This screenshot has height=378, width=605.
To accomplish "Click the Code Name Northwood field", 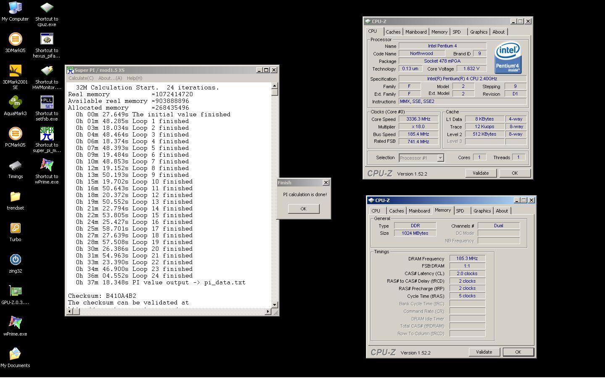I will point(421,54).
